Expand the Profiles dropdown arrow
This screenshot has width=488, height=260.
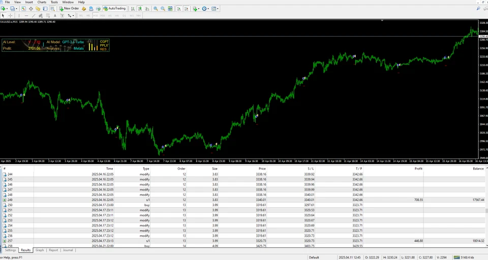tap(16, 9)
